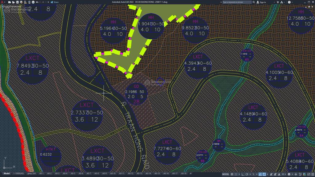The image size is (315, 177).
Task: Open the 1-10000(A0) layout tab
Action: 18,174
